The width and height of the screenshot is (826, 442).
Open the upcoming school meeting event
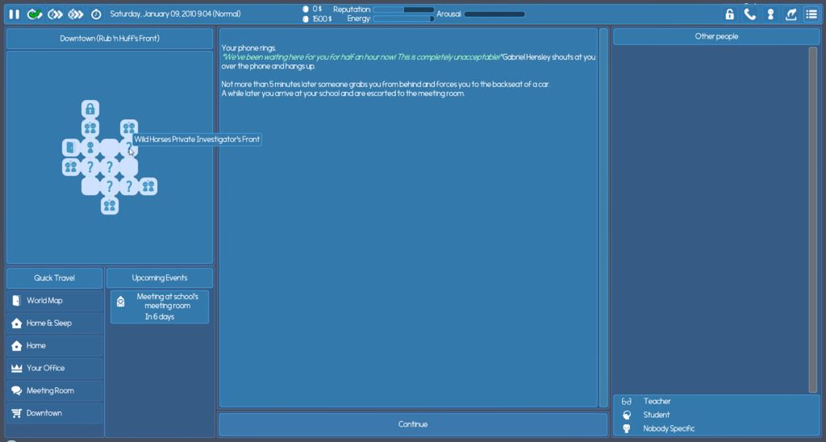(x=160, y=306)
